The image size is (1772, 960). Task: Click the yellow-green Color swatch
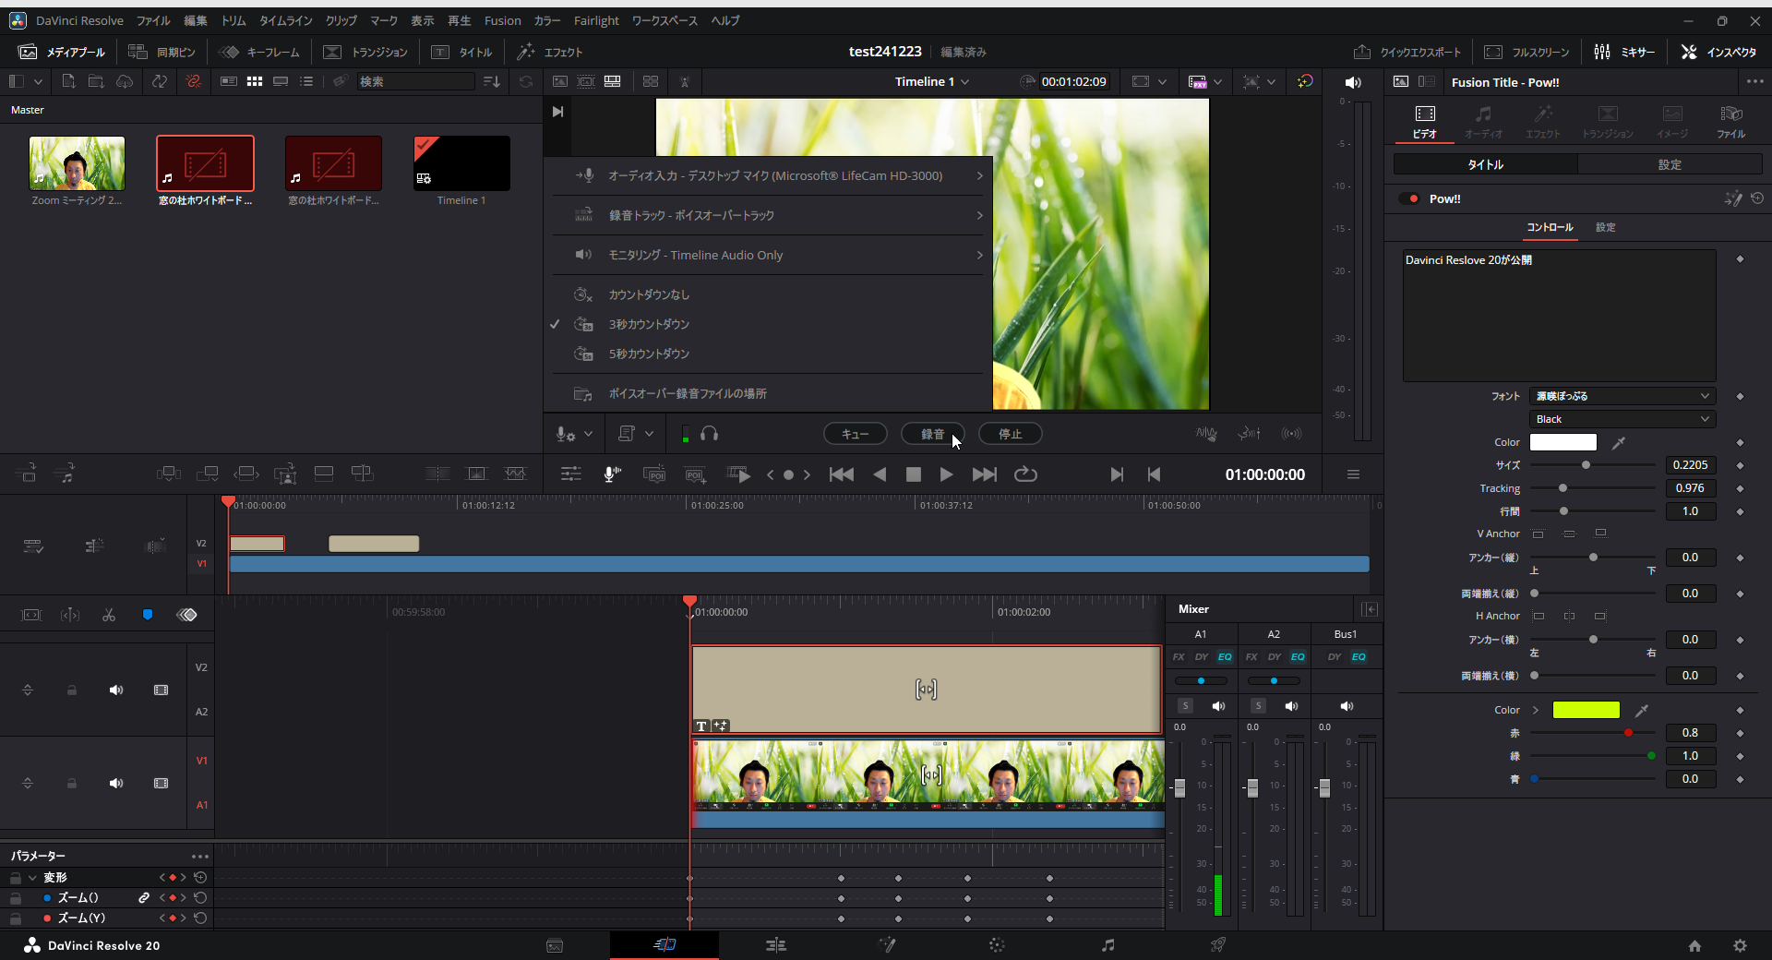pos(1586,710)
